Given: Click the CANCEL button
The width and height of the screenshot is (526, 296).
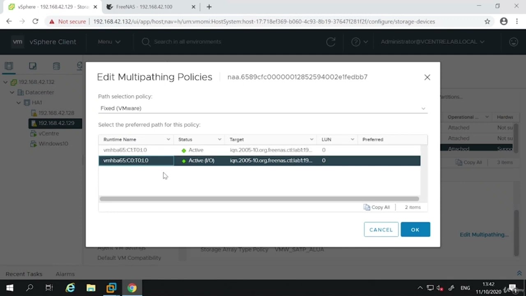Looking at the screenshot, I should tap(381, 229).
